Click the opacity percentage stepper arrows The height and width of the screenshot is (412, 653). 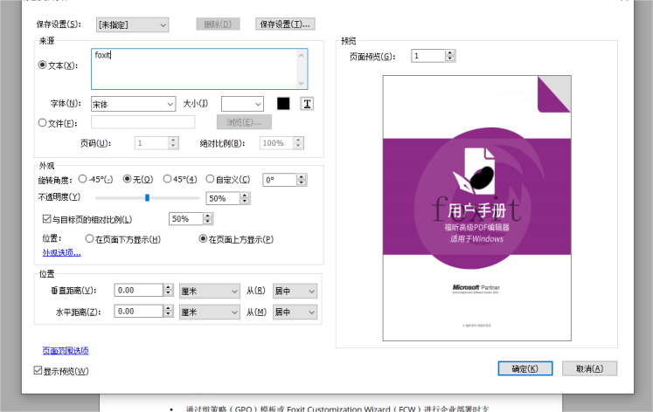pyautogui.click(x=245, y=198)
